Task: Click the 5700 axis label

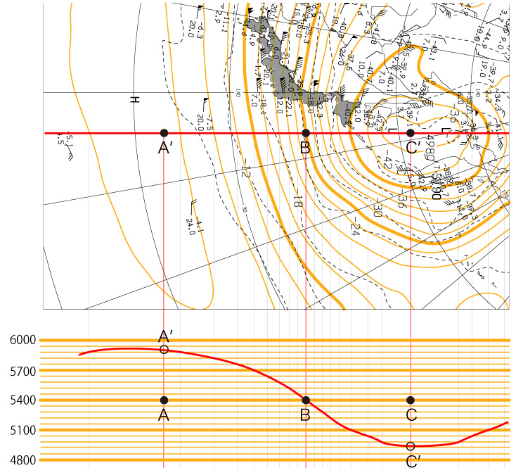Action: click(22, 370)
